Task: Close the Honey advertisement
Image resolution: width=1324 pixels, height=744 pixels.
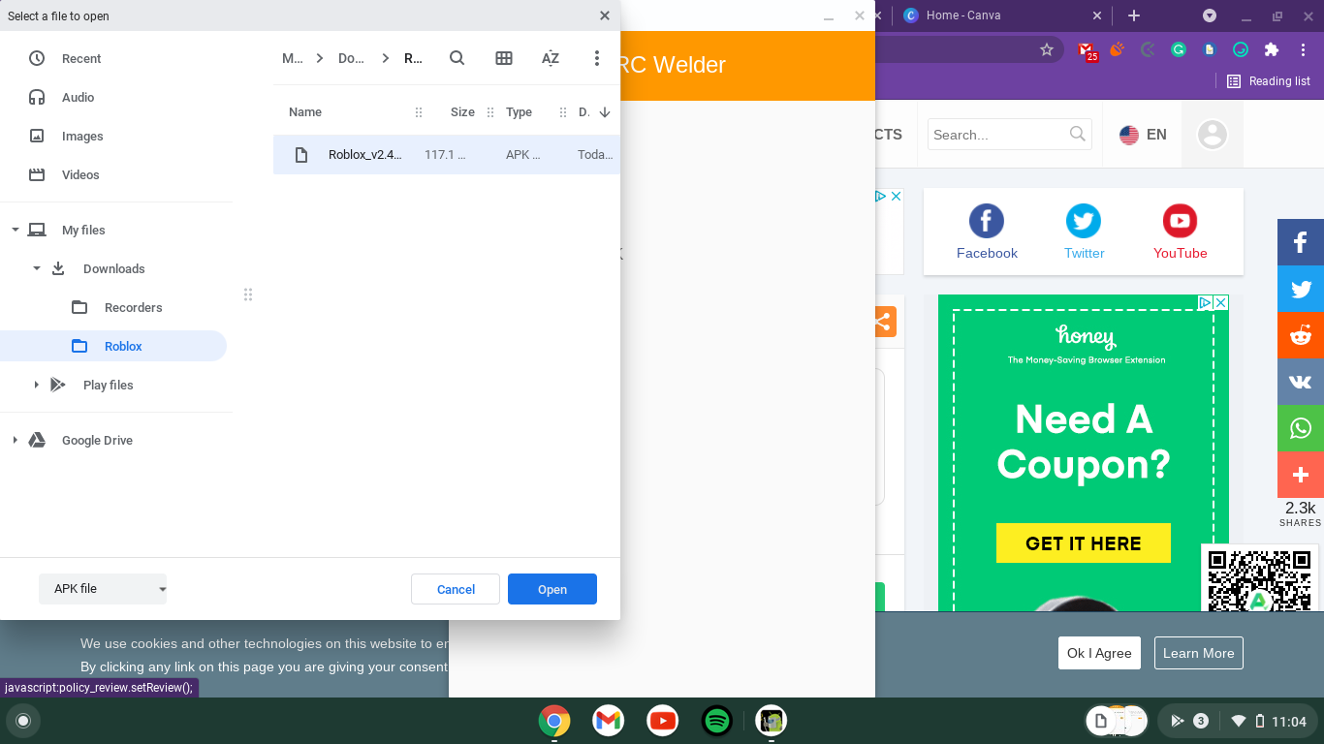Action: (x=1221, y=303)
